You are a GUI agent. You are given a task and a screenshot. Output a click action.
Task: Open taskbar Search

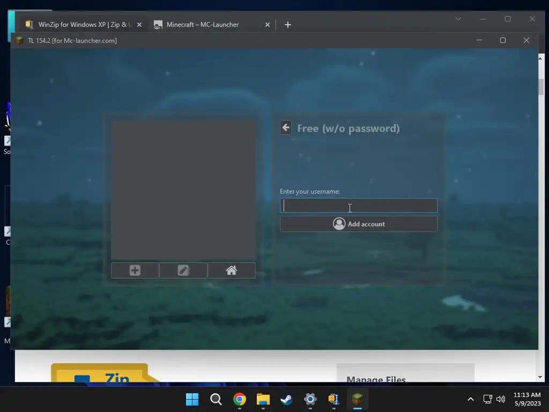[x=216, y=399]
